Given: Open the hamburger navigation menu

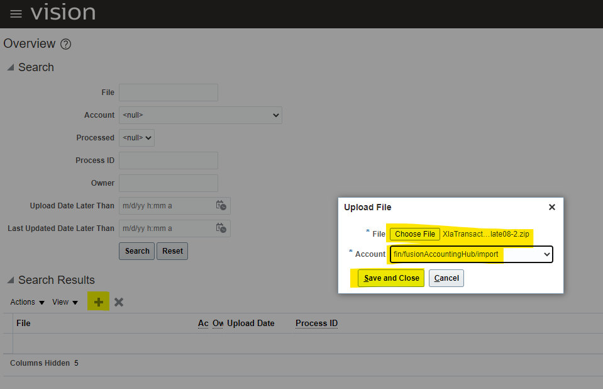Looking at the screenshot, I should coord(16,14).
